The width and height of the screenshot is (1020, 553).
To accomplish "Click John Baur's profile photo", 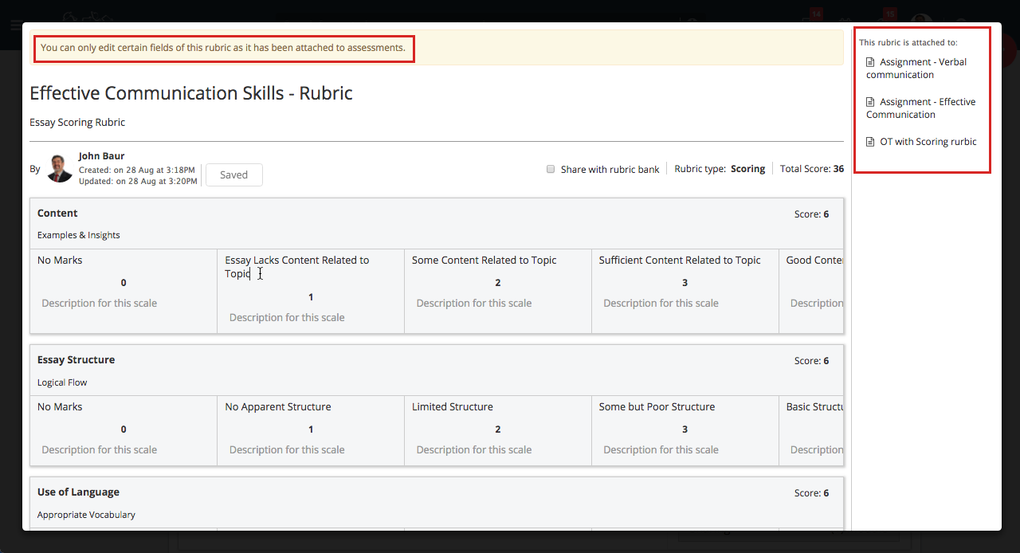I will point(60,168).
